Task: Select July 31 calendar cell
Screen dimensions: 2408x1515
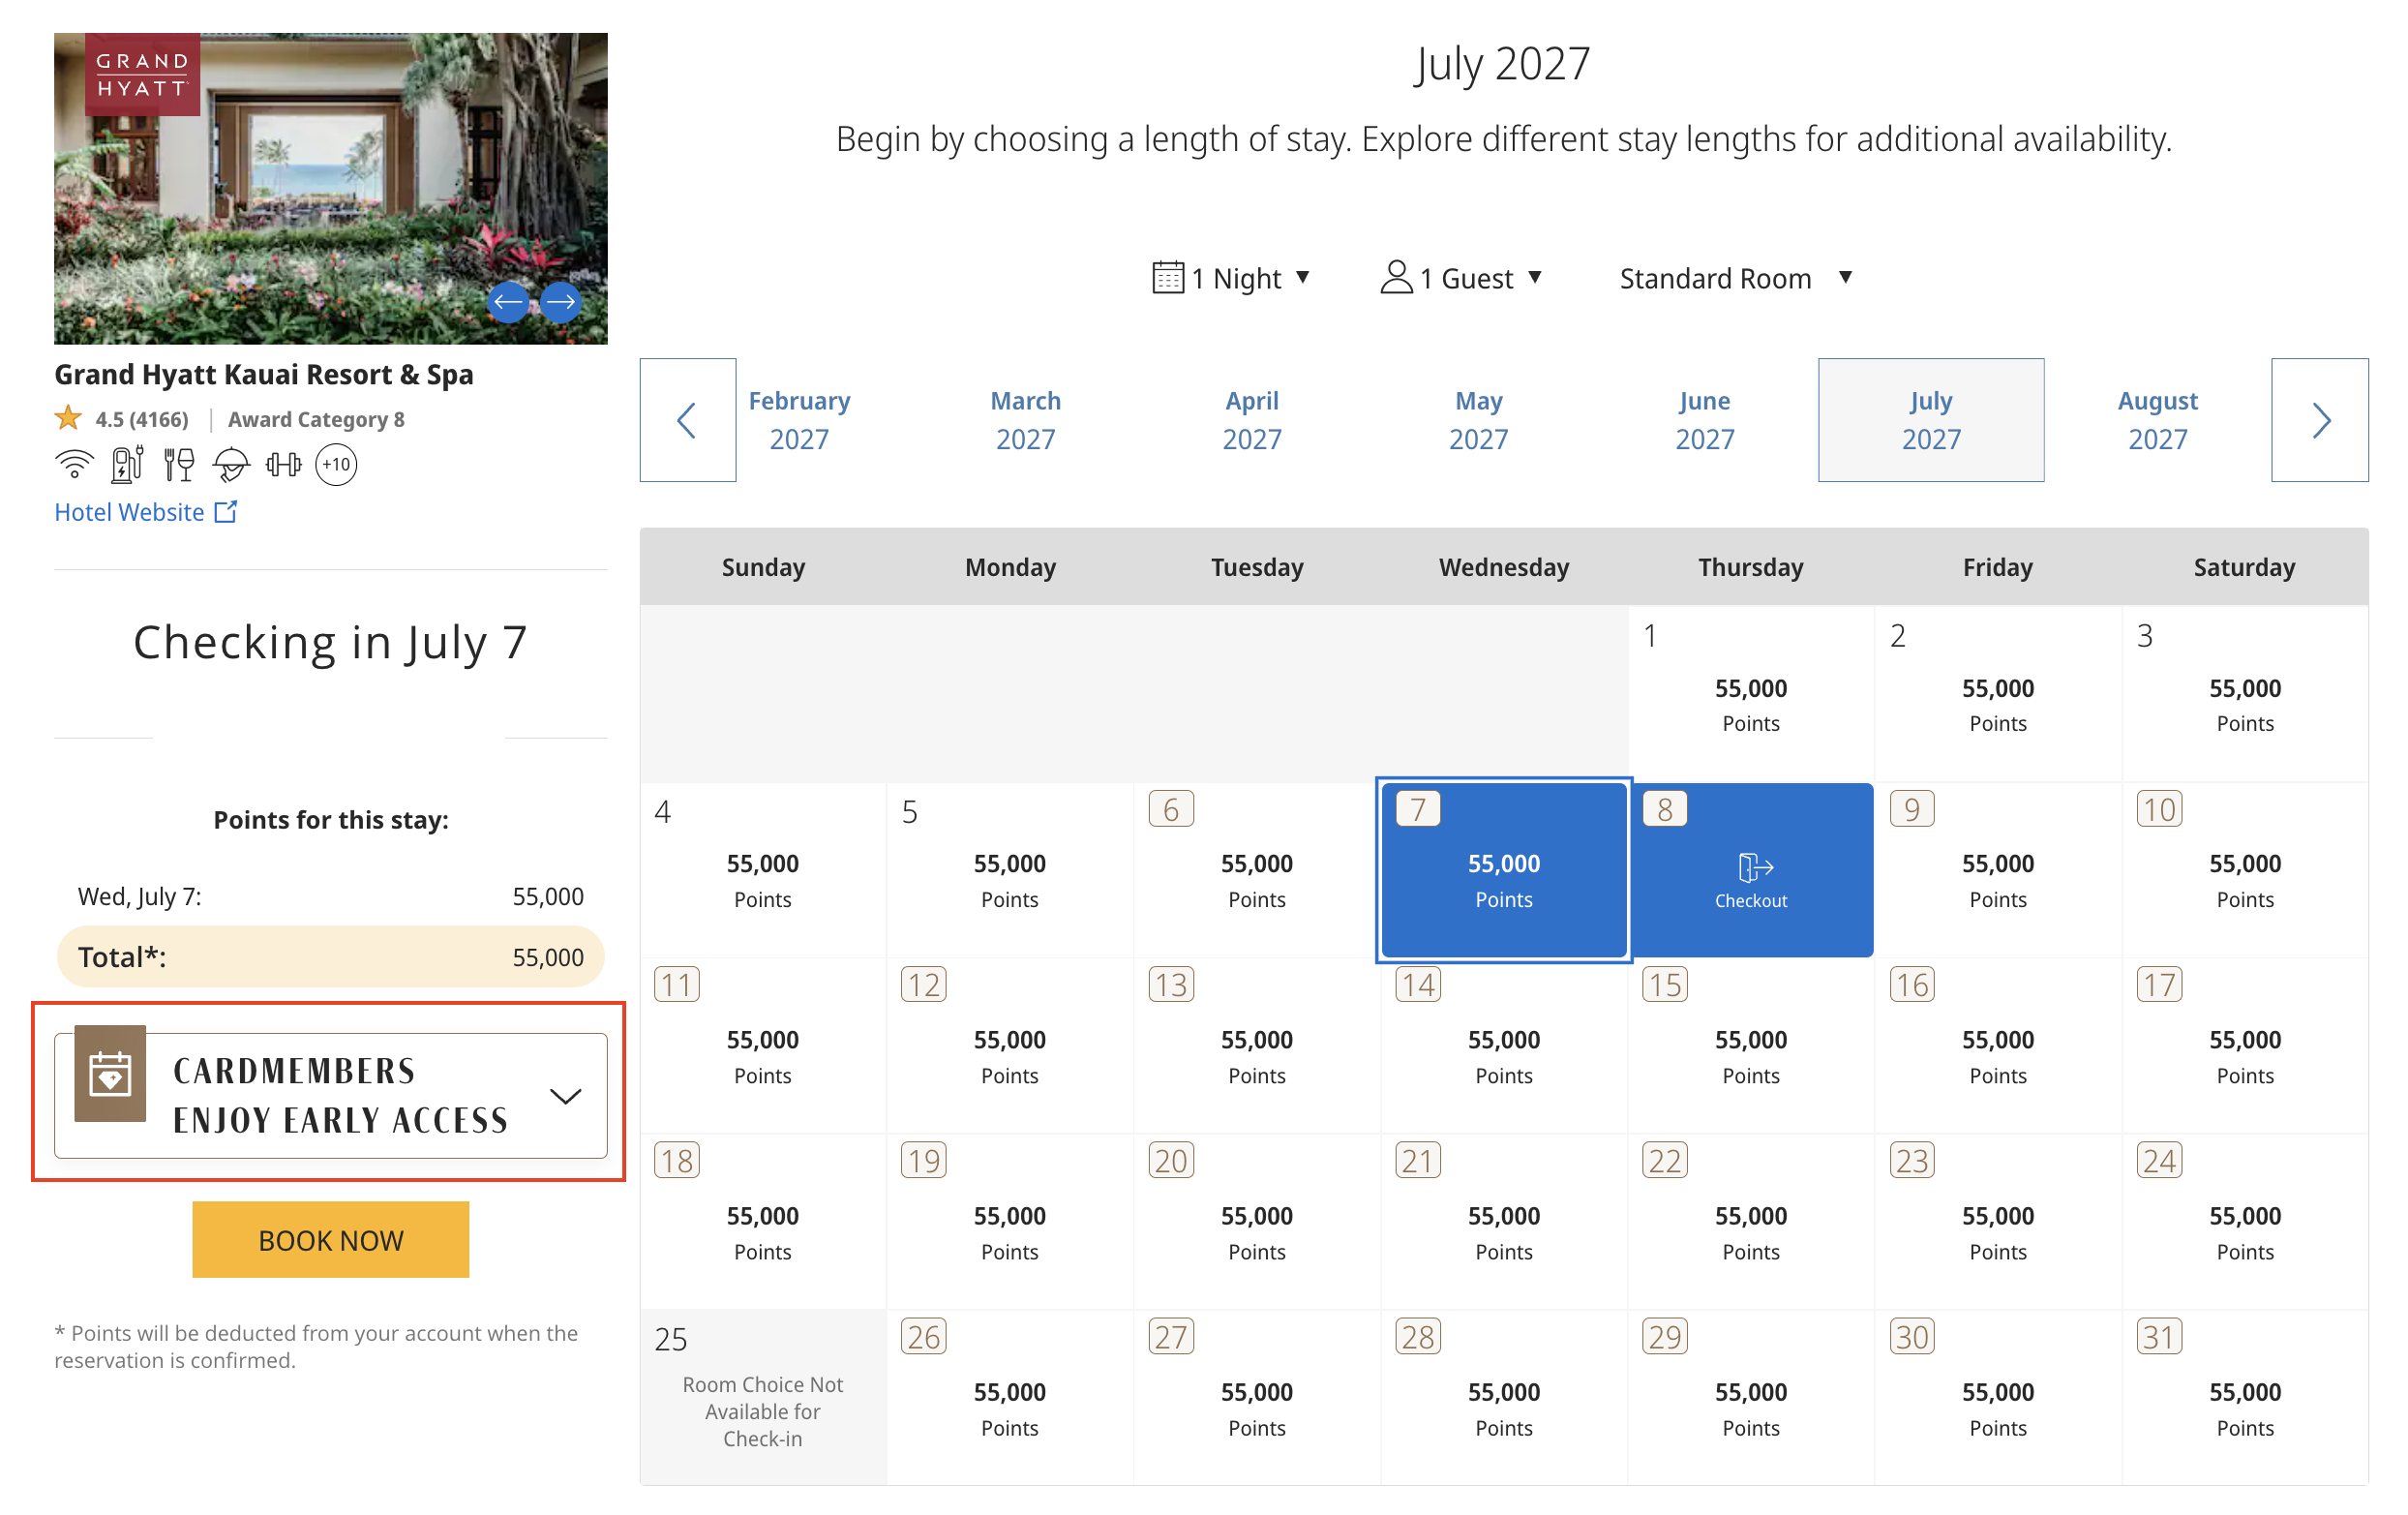Action: (x=2244, y=1397)
